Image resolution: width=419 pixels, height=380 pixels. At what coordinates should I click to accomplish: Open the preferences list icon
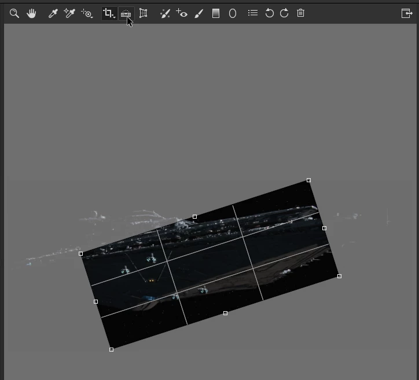[x=253, y=13]
